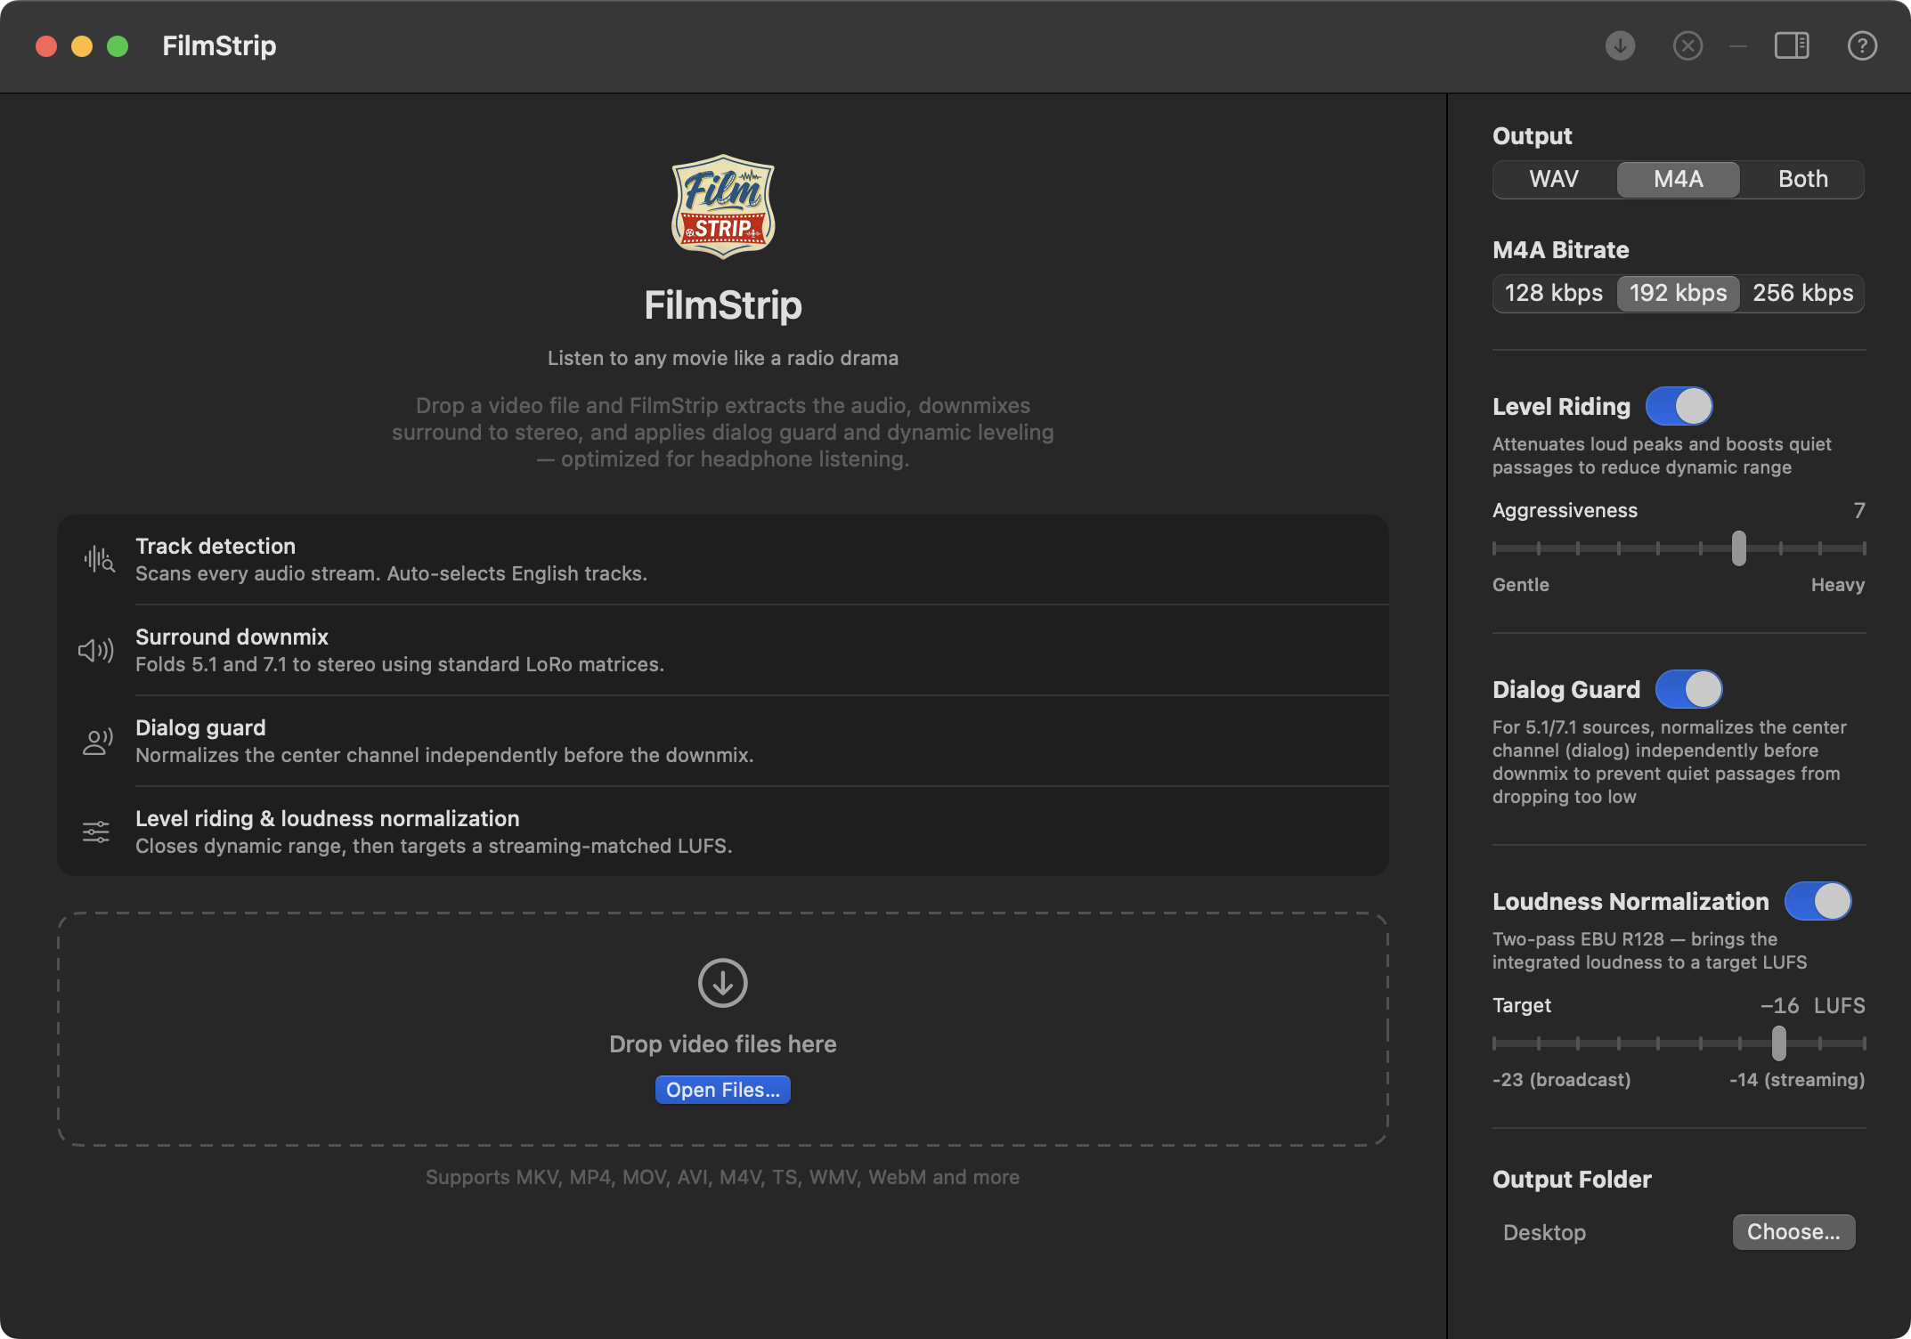Click the level riding sliders icon
This screenshot has height=1339, width=1911.
click(x=96, y=832)
